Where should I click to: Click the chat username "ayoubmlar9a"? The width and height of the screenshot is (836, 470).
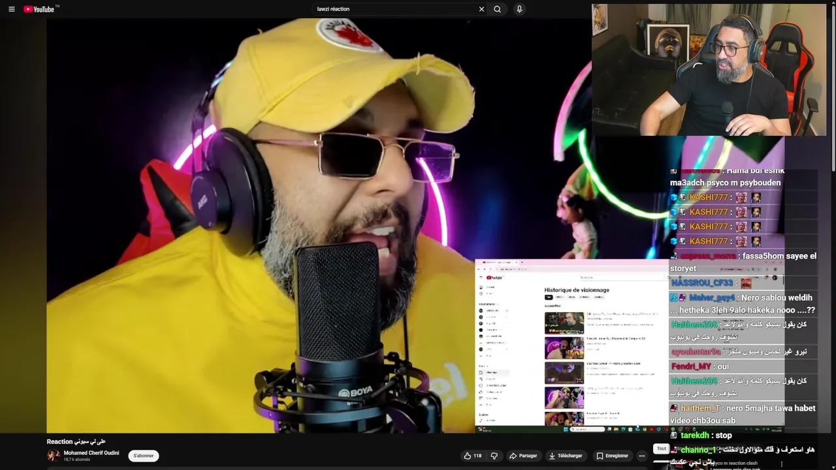tap(696, 352)
